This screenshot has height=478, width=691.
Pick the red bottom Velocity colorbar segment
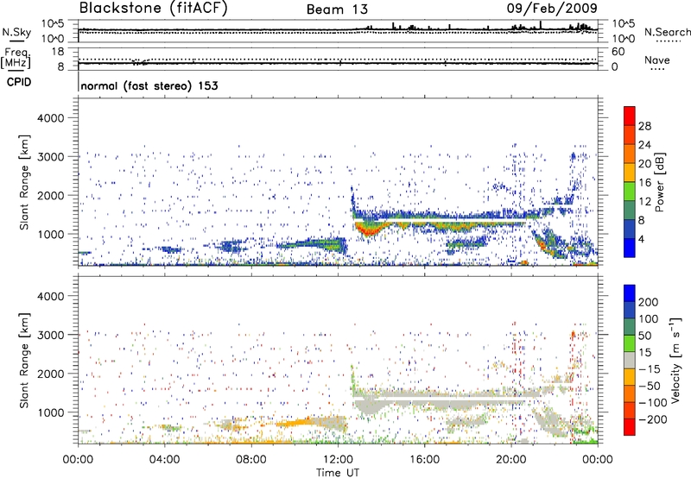coord(630,427)
